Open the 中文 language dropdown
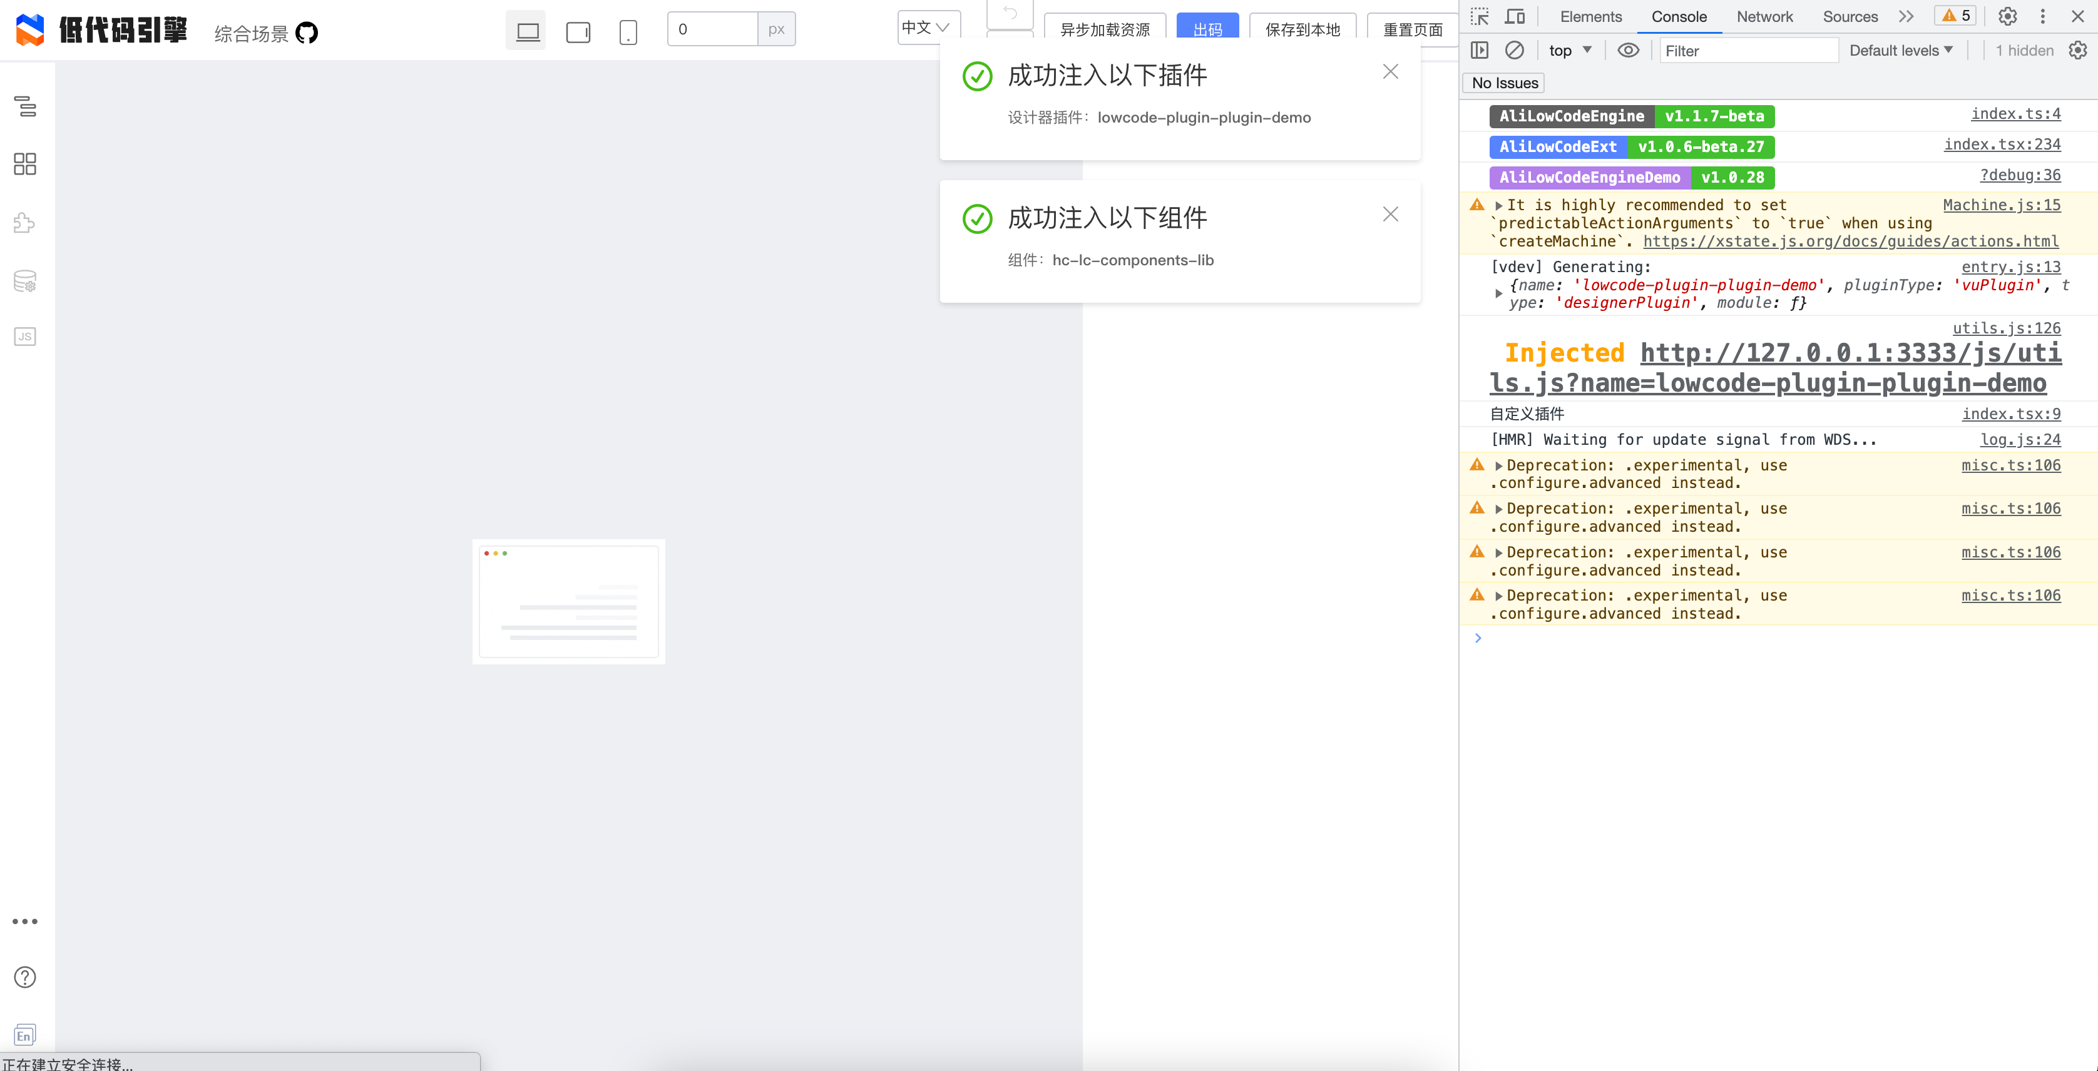Viewport: 2098px width, 1071px height. 925,27
